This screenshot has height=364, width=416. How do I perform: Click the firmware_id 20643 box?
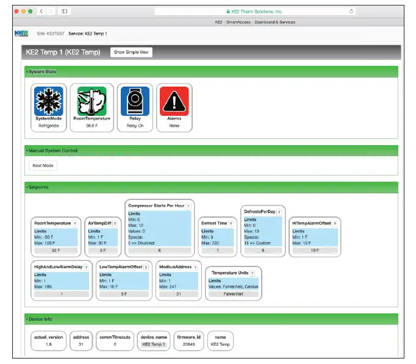click(188, 341)
